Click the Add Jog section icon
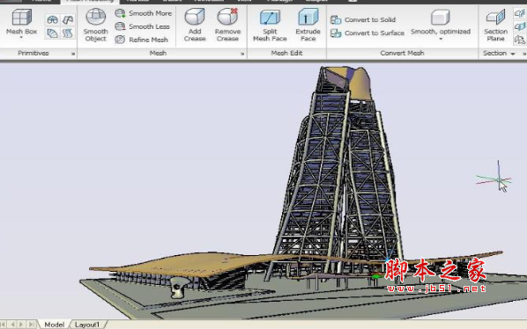Screen dimensions: 527x329 (520, 26)
